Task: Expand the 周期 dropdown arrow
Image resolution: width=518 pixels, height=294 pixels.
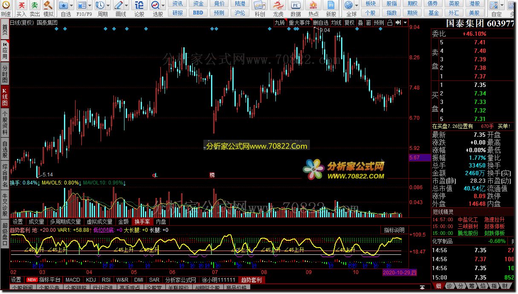Action: tap(108, 6)
